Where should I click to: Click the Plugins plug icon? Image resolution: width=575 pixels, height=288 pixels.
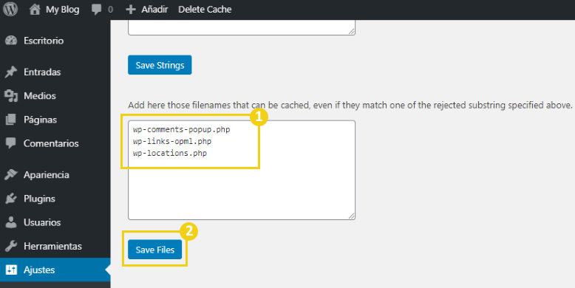[11, 198]
